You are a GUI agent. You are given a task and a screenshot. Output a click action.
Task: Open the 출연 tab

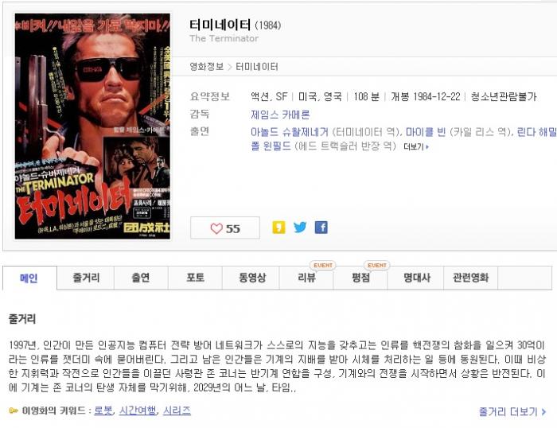click(141, 278)
